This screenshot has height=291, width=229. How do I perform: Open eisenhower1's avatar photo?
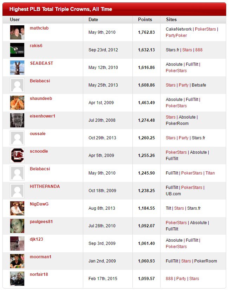(17, 120)
